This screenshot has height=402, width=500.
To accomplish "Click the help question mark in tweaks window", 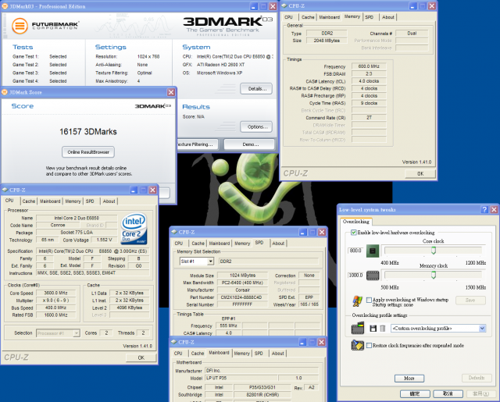I will (x=484, y=209).
